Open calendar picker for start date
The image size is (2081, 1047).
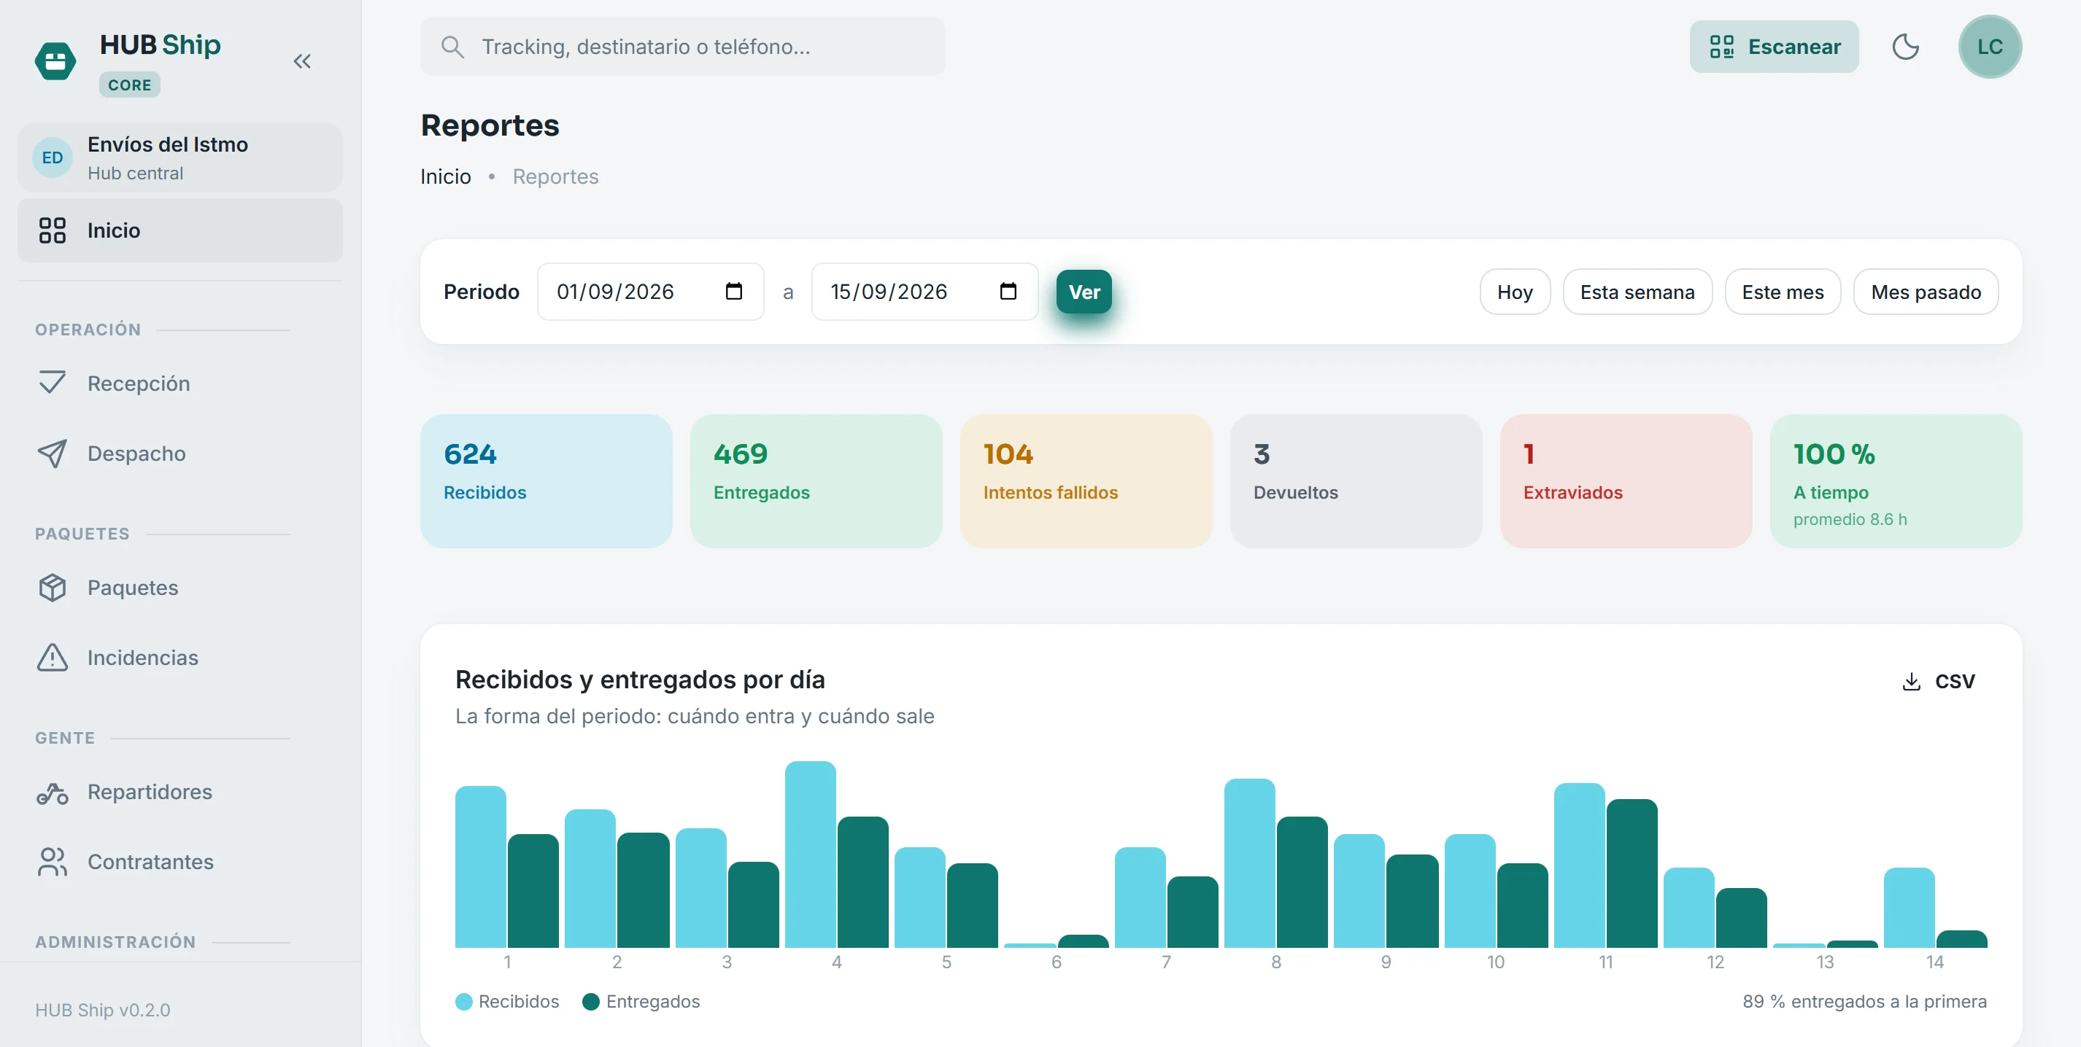(733, 292)
